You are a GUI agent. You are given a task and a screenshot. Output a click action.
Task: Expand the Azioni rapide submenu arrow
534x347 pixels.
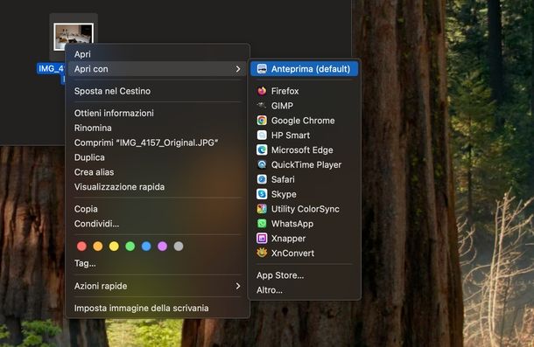pyautogui.click(x=238, y=286)
